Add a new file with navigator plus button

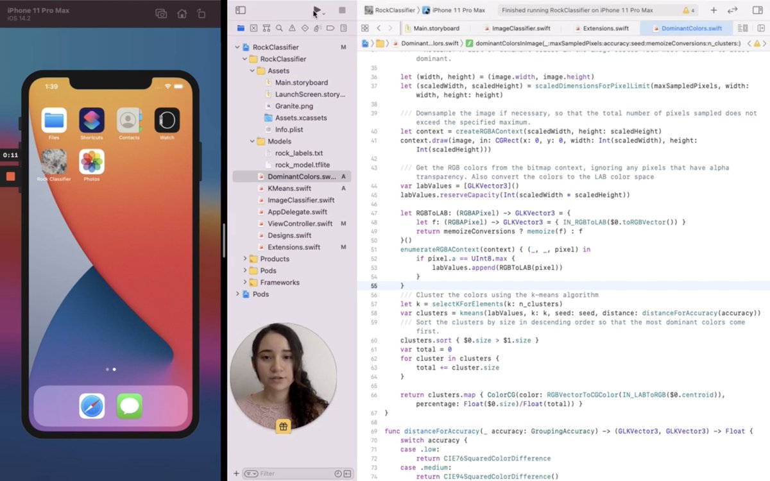(x=236, y=473)
